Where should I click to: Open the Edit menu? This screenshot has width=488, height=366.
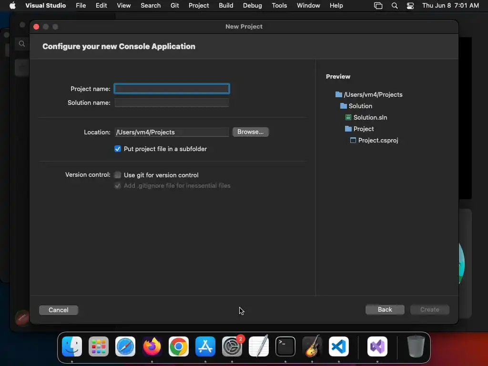[x=102, y=6]
